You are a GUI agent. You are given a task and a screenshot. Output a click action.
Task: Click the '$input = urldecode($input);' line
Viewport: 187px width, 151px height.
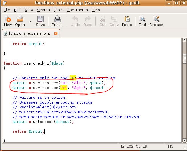(x=43, y=122)
